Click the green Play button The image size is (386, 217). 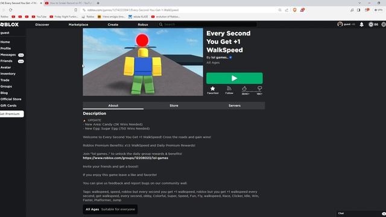coord(235,78)
